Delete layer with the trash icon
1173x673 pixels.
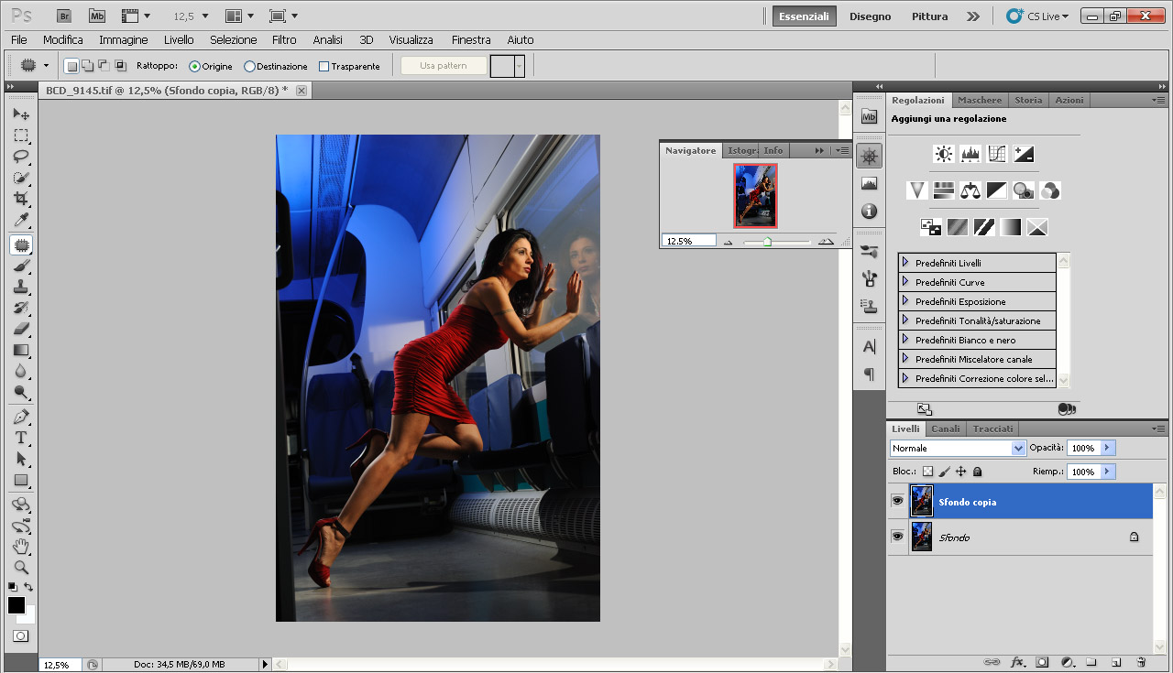click(1141, 662)
